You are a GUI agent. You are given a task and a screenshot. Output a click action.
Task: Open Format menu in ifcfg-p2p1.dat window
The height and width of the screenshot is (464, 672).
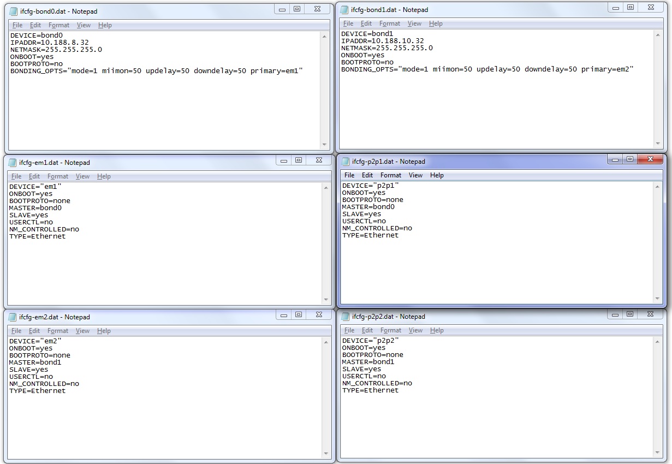tap(391, 175)
